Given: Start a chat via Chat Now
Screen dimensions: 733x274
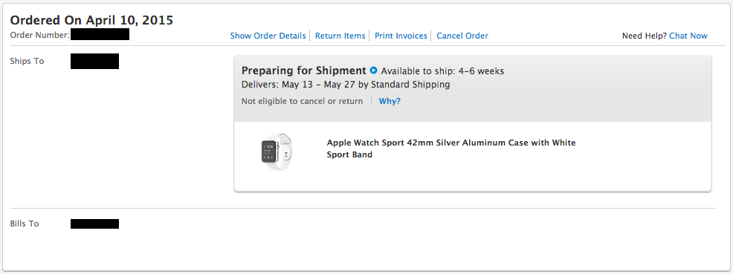Looking at the screenshot, I should 688,36.
